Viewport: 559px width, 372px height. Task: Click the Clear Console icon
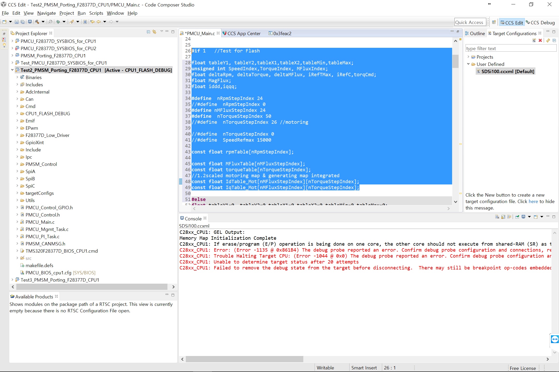[x=497, y=217]
